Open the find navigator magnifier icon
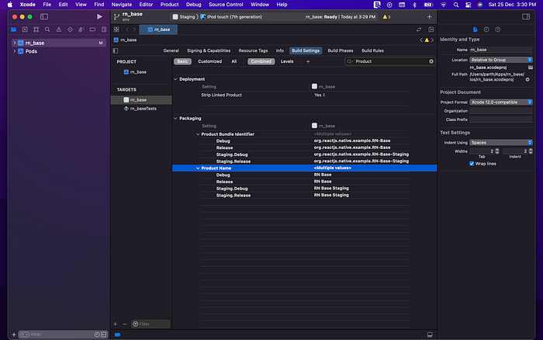 (47, 29)
